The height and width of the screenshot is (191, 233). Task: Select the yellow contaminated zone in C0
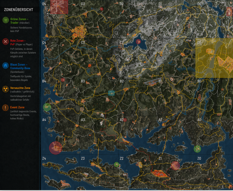214,58
